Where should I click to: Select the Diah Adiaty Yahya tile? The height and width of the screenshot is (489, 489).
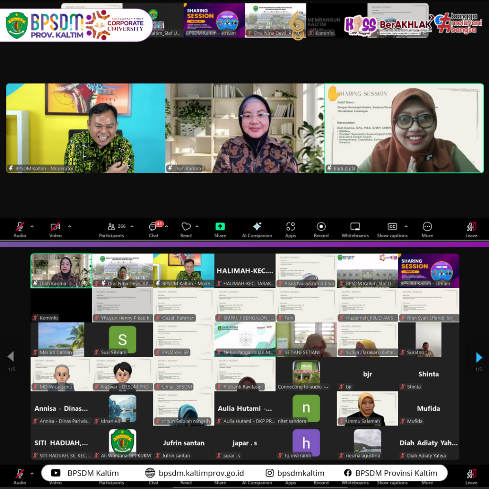[428, 443]
